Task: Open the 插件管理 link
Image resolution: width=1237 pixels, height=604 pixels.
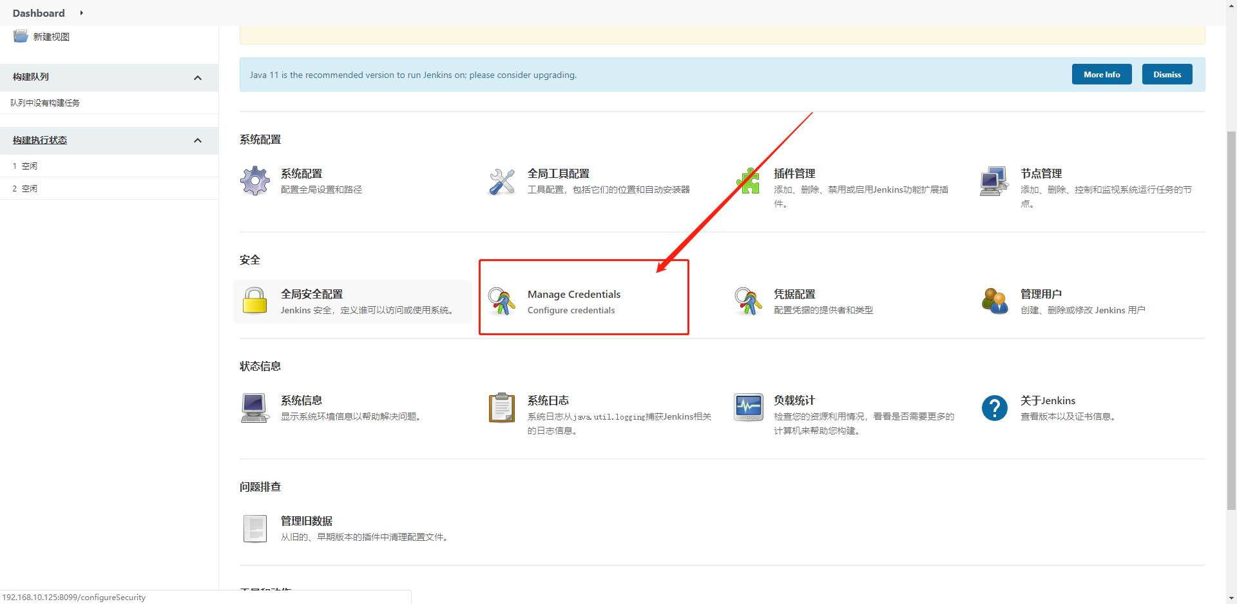Action: point(794,173)
